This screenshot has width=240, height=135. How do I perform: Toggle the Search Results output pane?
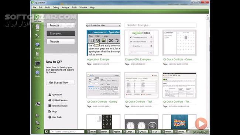[103, 132]
